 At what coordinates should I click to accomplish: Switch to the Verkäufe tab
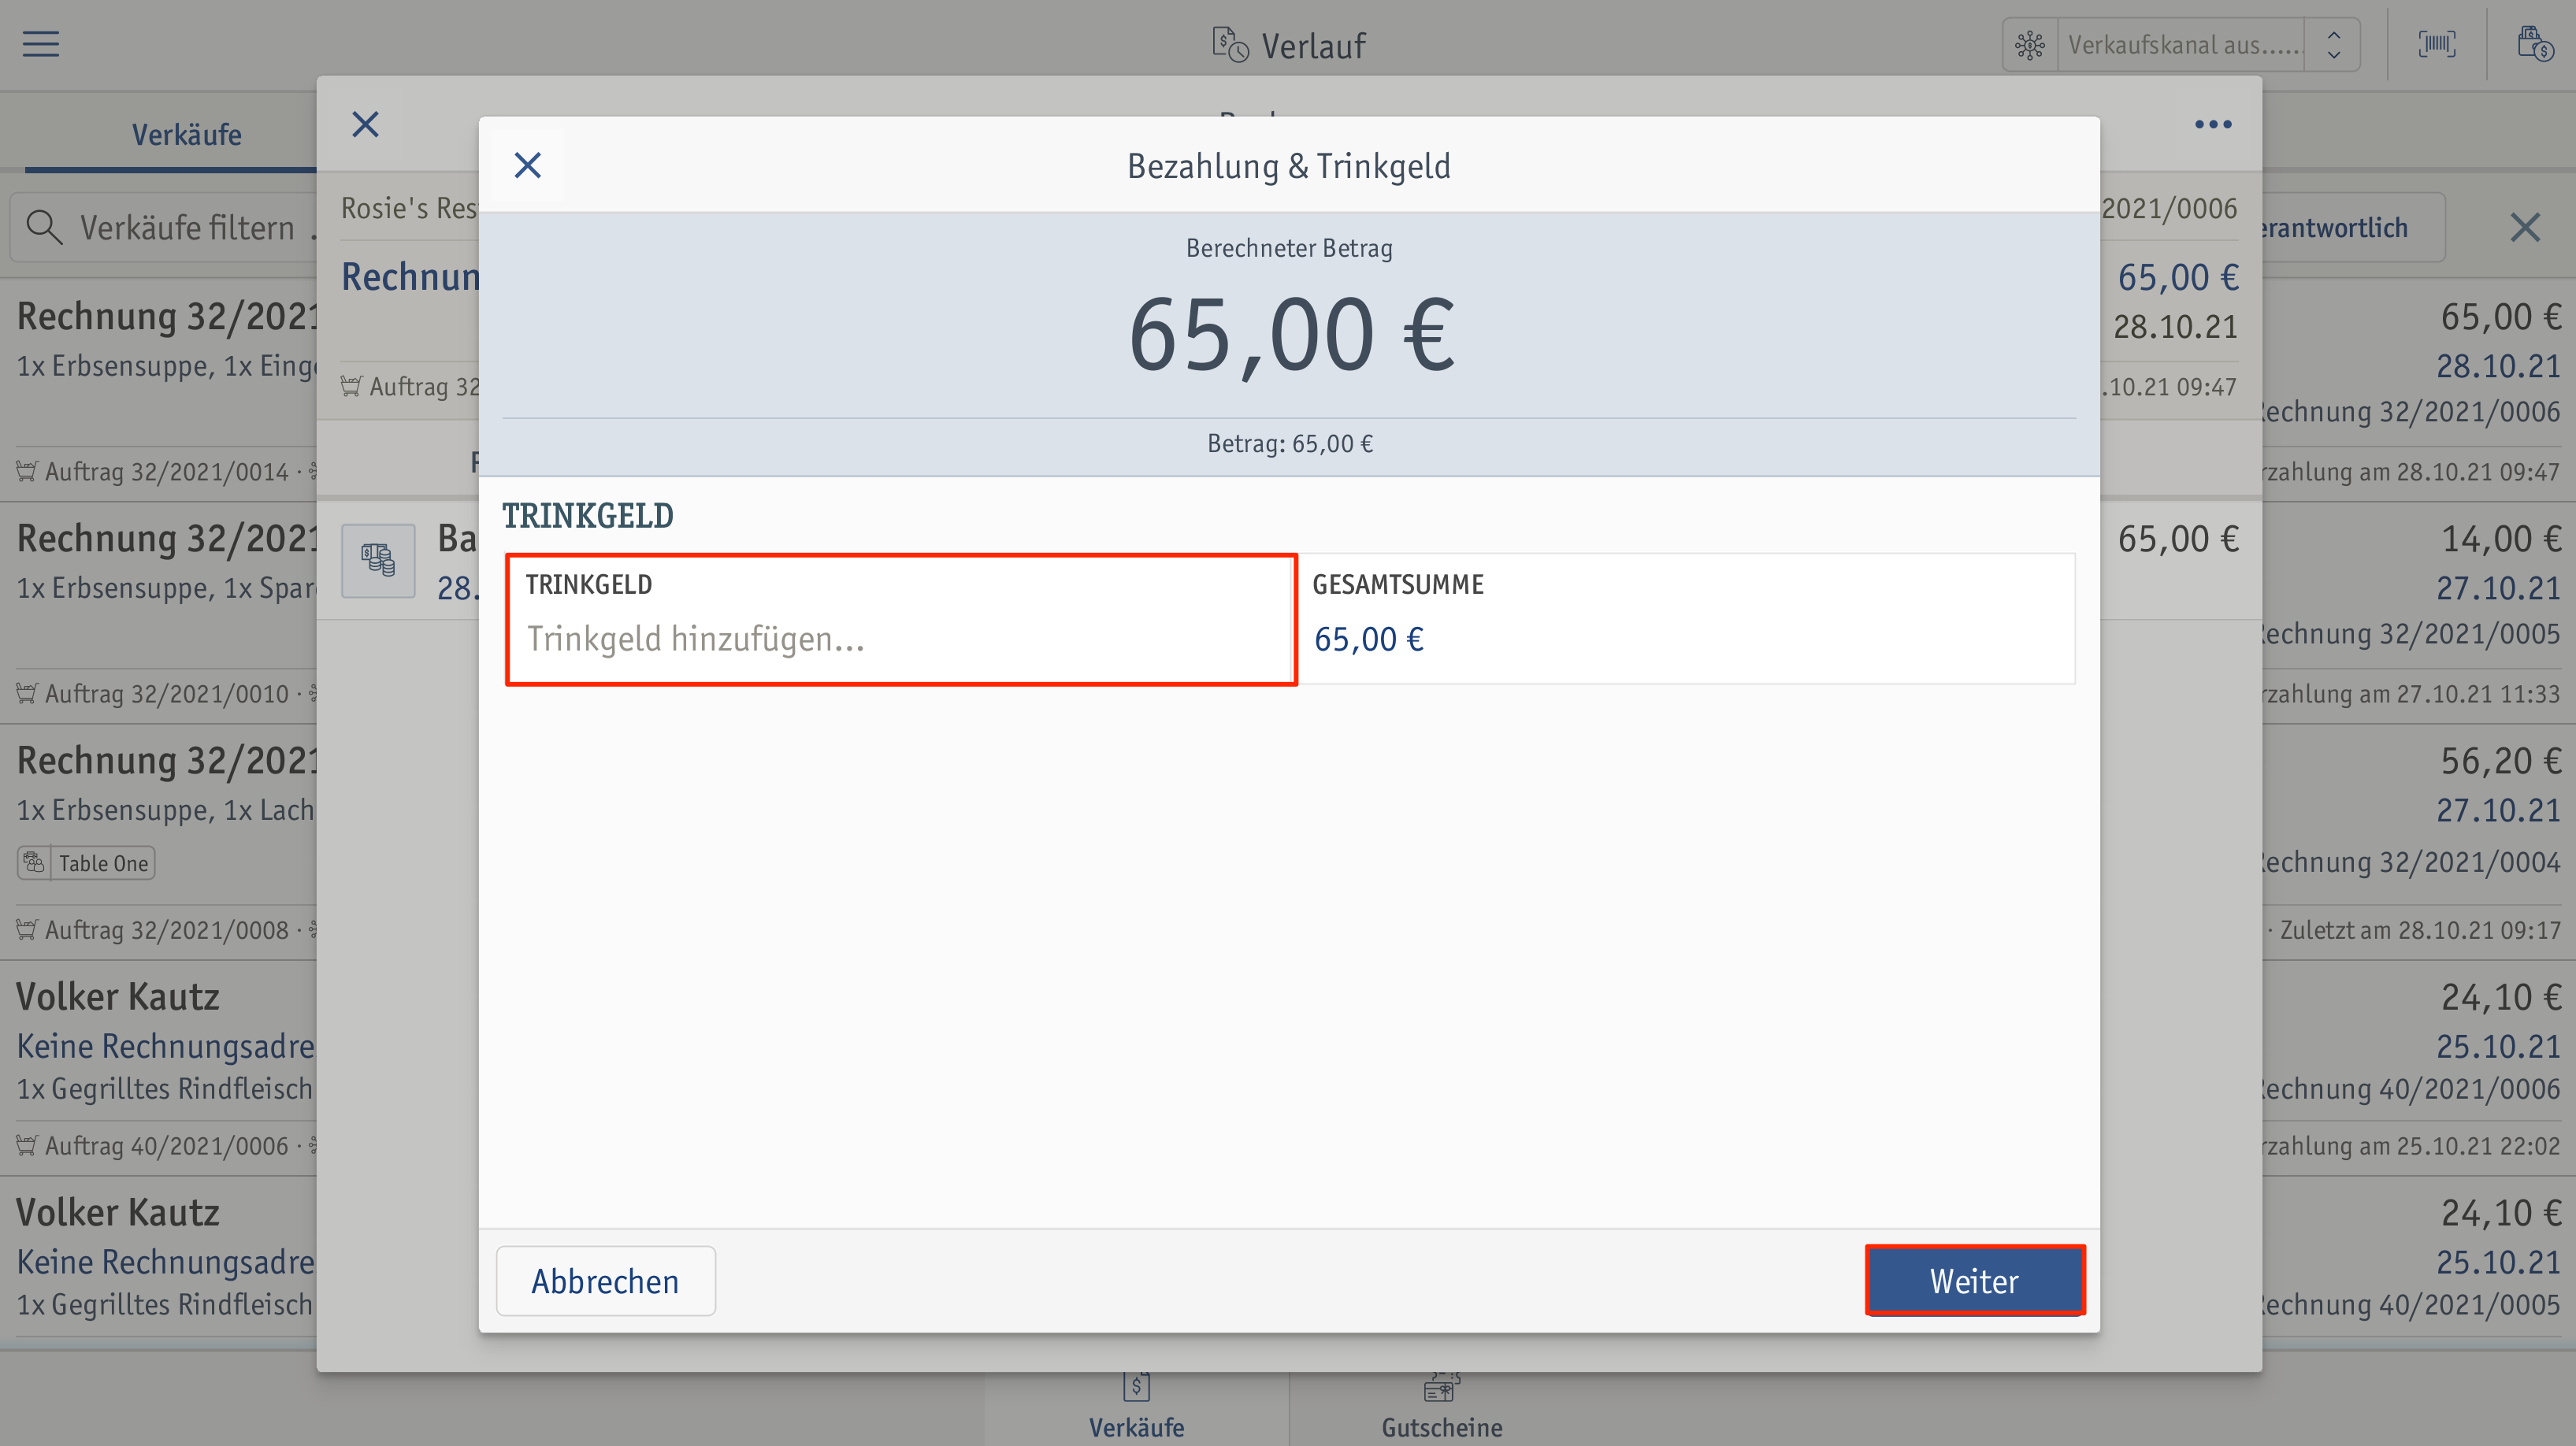(x=187, y=134)
